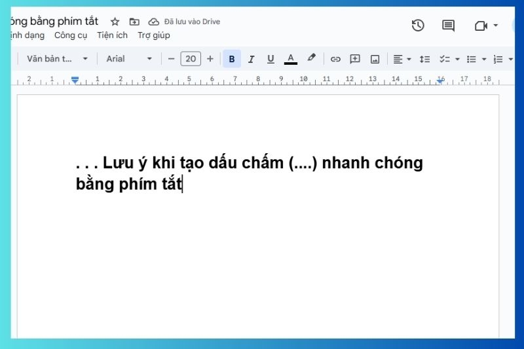Toggle italic formatting

click(251, 59)
